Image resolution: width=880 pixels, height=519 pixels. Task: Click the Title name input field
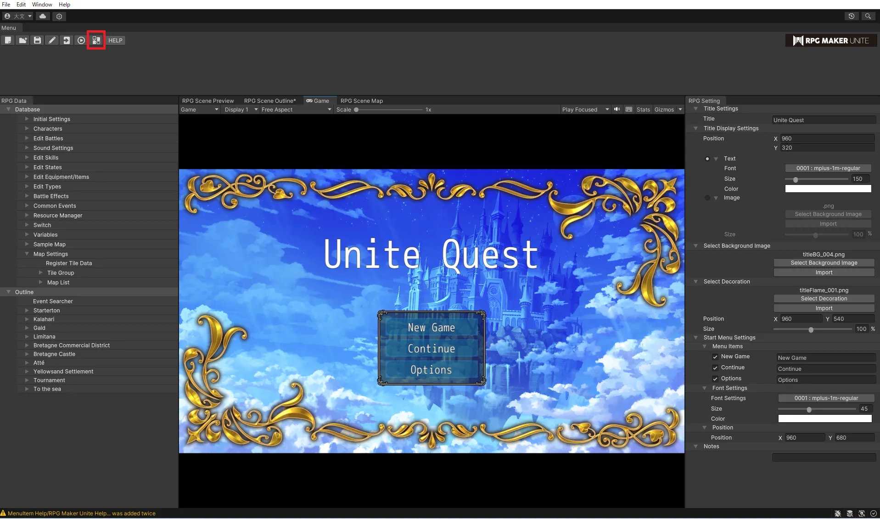click(824, 120)
